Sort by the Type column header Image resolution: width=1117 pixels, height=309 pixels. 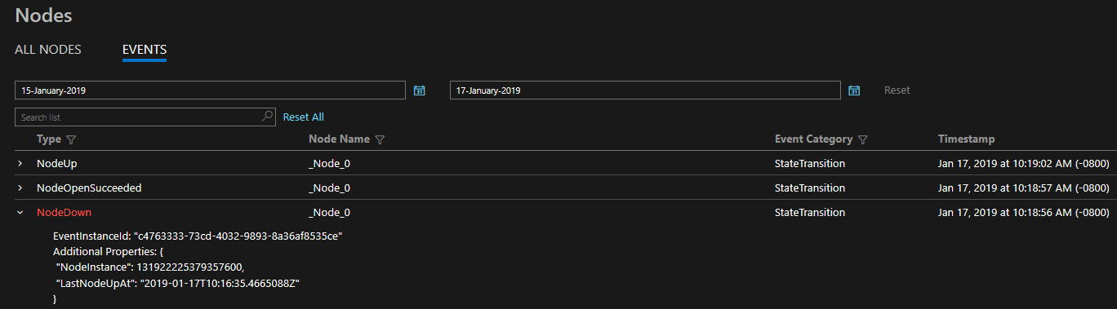coord(49,139)
